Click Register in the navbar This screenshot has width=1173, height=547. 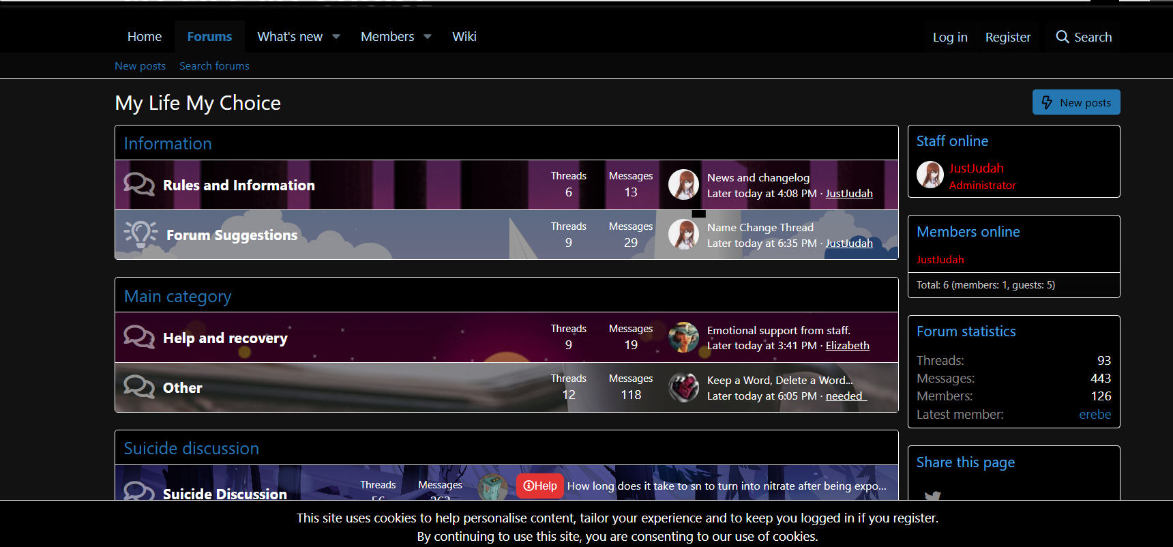point(1008,38)
